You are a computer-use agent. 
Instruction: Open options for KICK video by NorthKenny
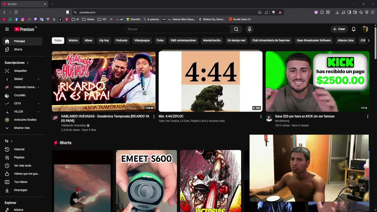(x=368, y=117)
